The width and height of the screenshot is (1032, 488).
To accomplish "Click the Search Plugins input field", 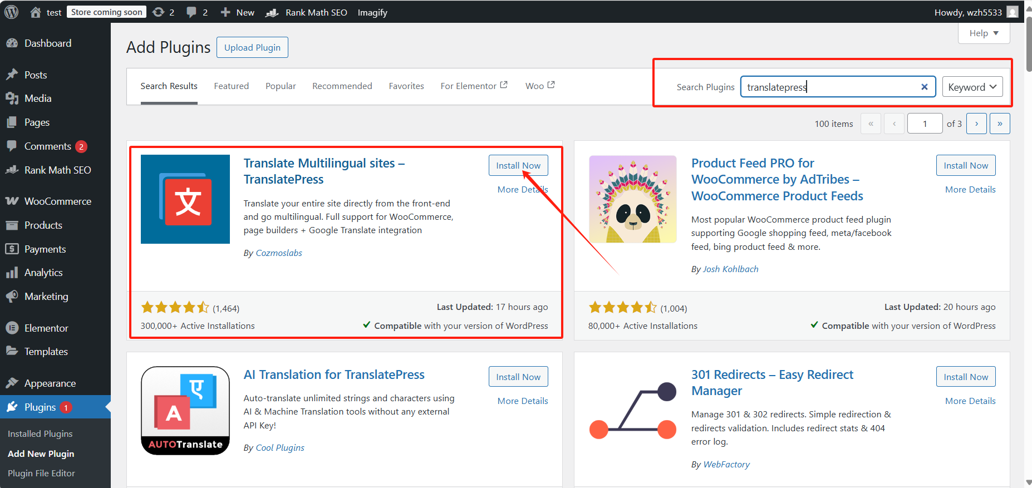I will click(829, 87).
